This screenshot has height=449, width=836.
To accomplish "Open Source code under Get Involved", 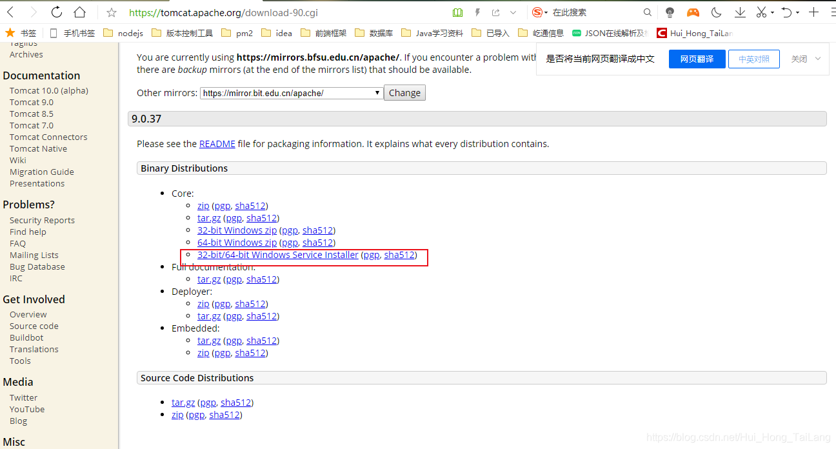I will pos(34,326).
